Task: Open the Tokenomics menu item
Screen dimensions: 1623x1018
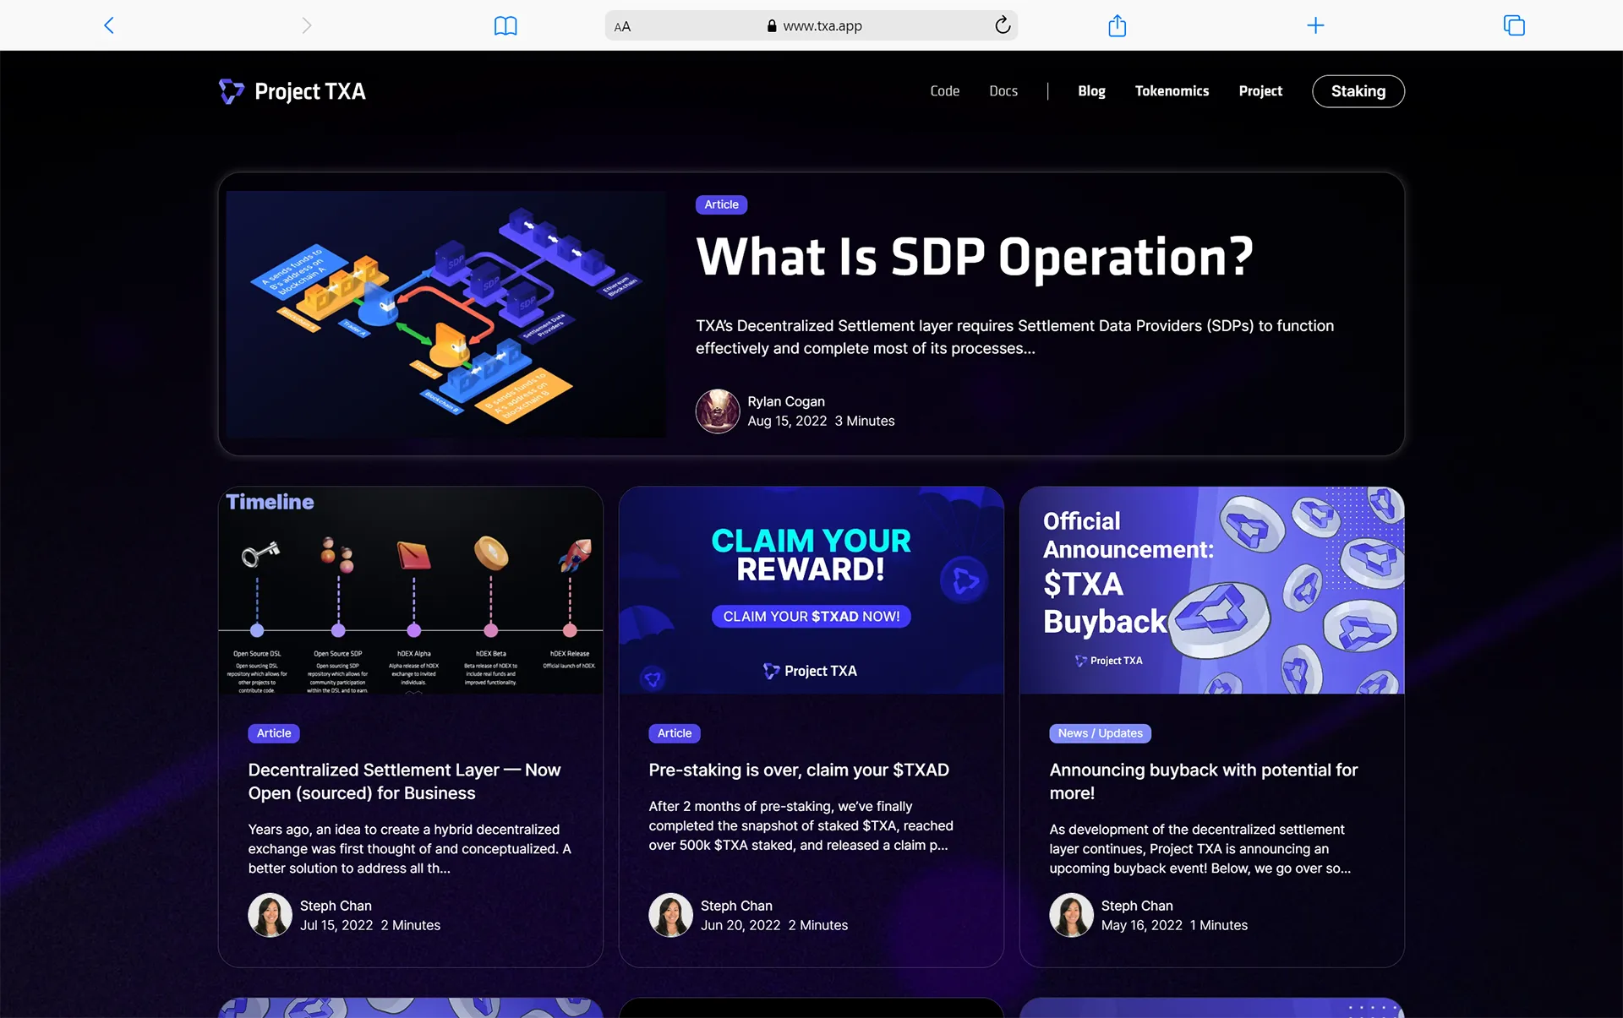Action: (1172, 91)
